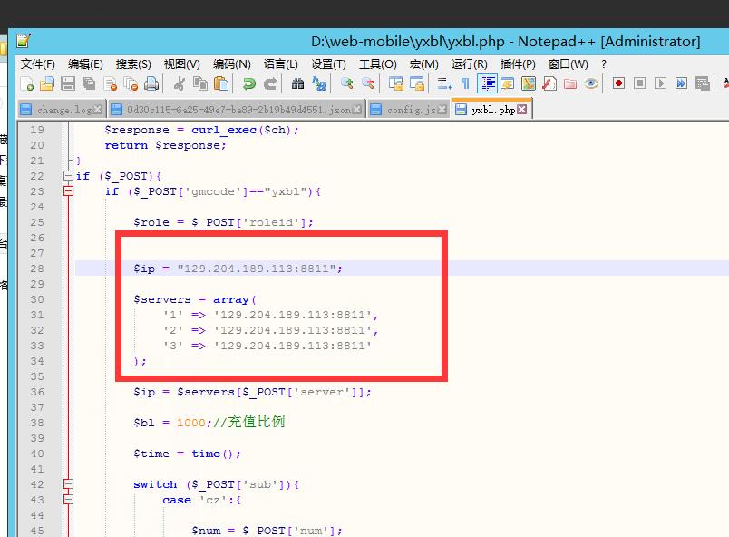Click the New file toolbar icon
This screenshot has width=729, height=537.
[26, 83]
